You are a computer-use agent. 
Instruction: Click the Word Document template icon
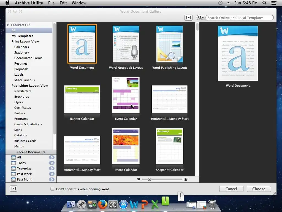click(82, 44)
